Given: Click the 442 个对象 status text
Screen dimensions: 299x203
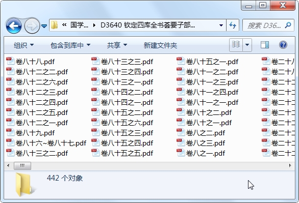Looking at the screenshot, I should [65, 178].
